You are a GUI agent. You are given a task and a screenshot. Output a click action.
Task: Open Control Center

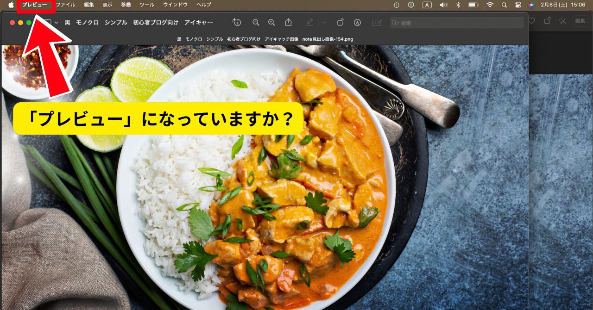pyautogui.click(x=518, y=5)
